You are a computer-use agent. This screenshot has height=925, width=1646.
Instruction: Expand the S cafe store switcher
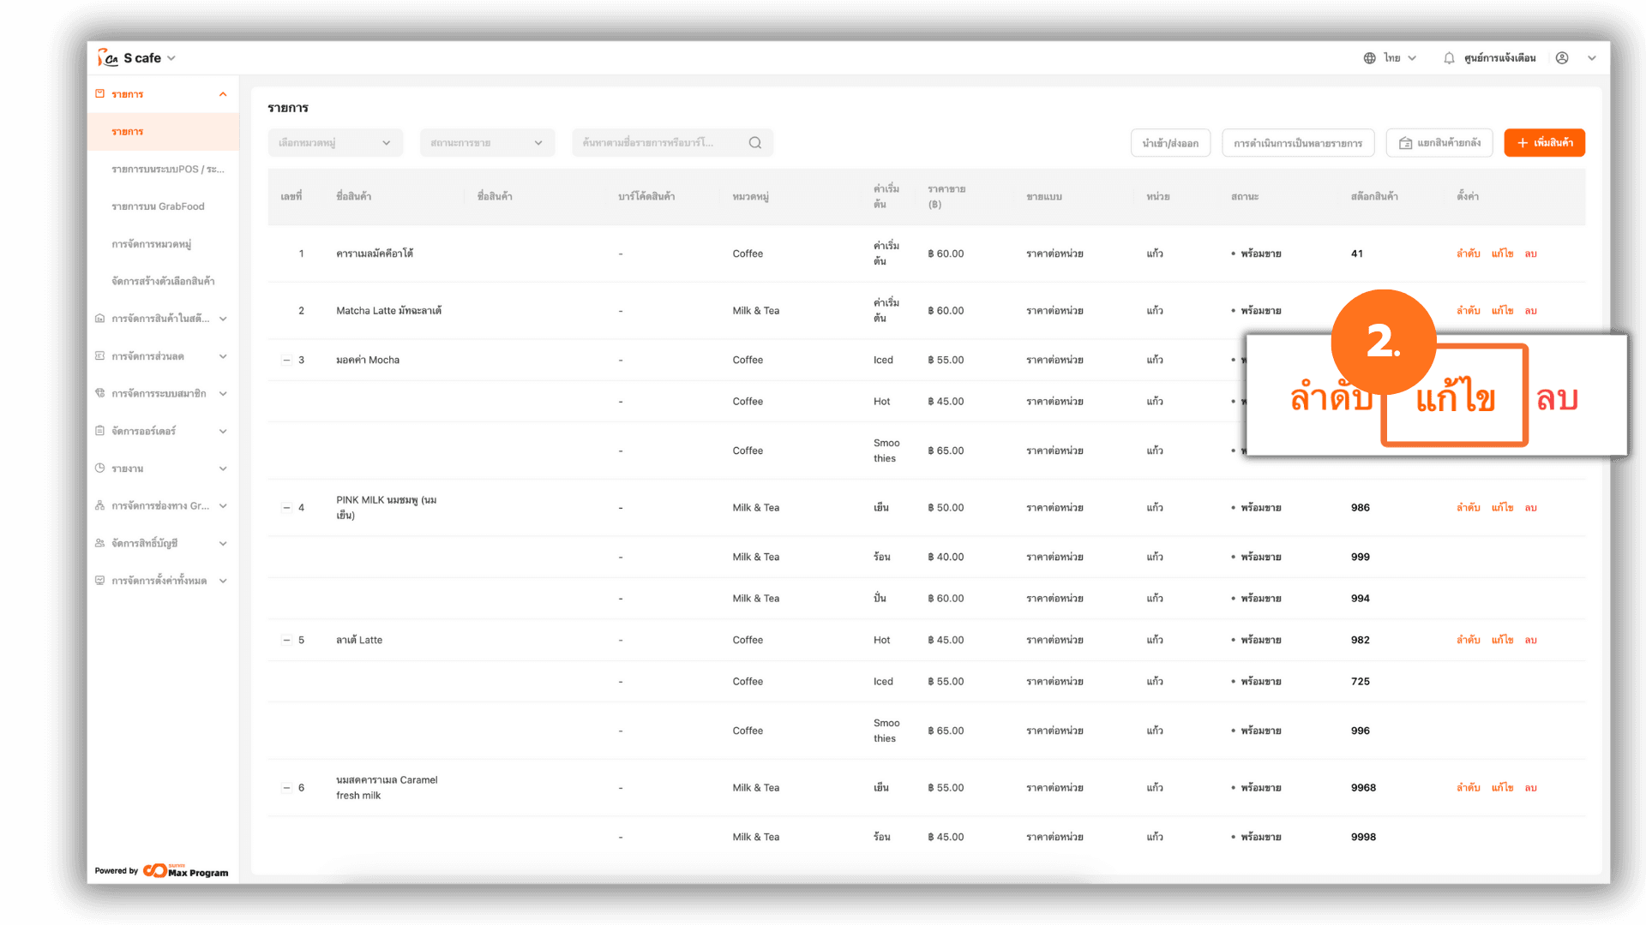tap(171, 58)
